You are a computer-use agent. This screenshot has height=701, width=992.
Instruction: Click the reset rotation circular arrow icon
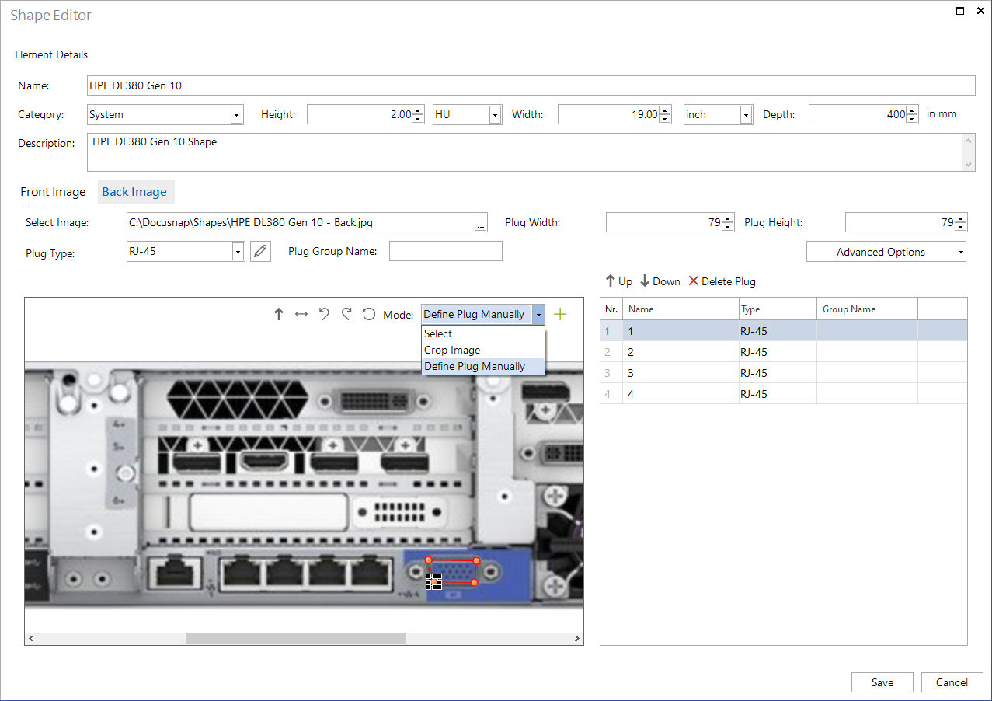coord(369,315)
